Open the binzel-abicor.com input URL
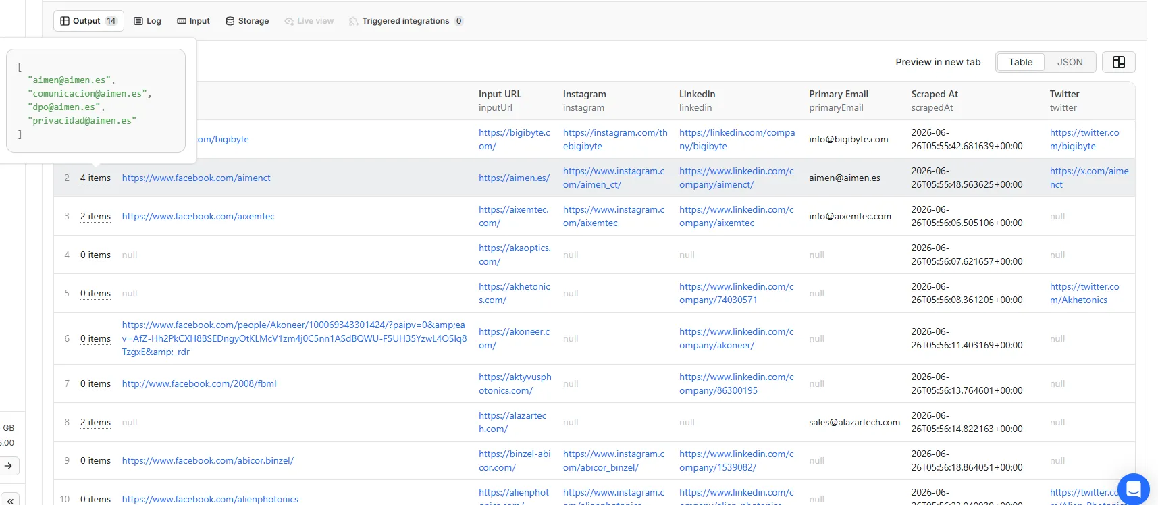1158x505 pixels. [x=515, y=460]
